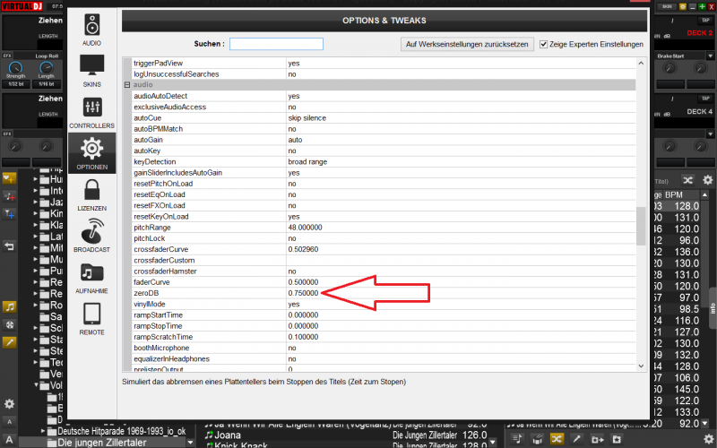Open the Deck 4 effect dropdown arrow

[710, 134]
